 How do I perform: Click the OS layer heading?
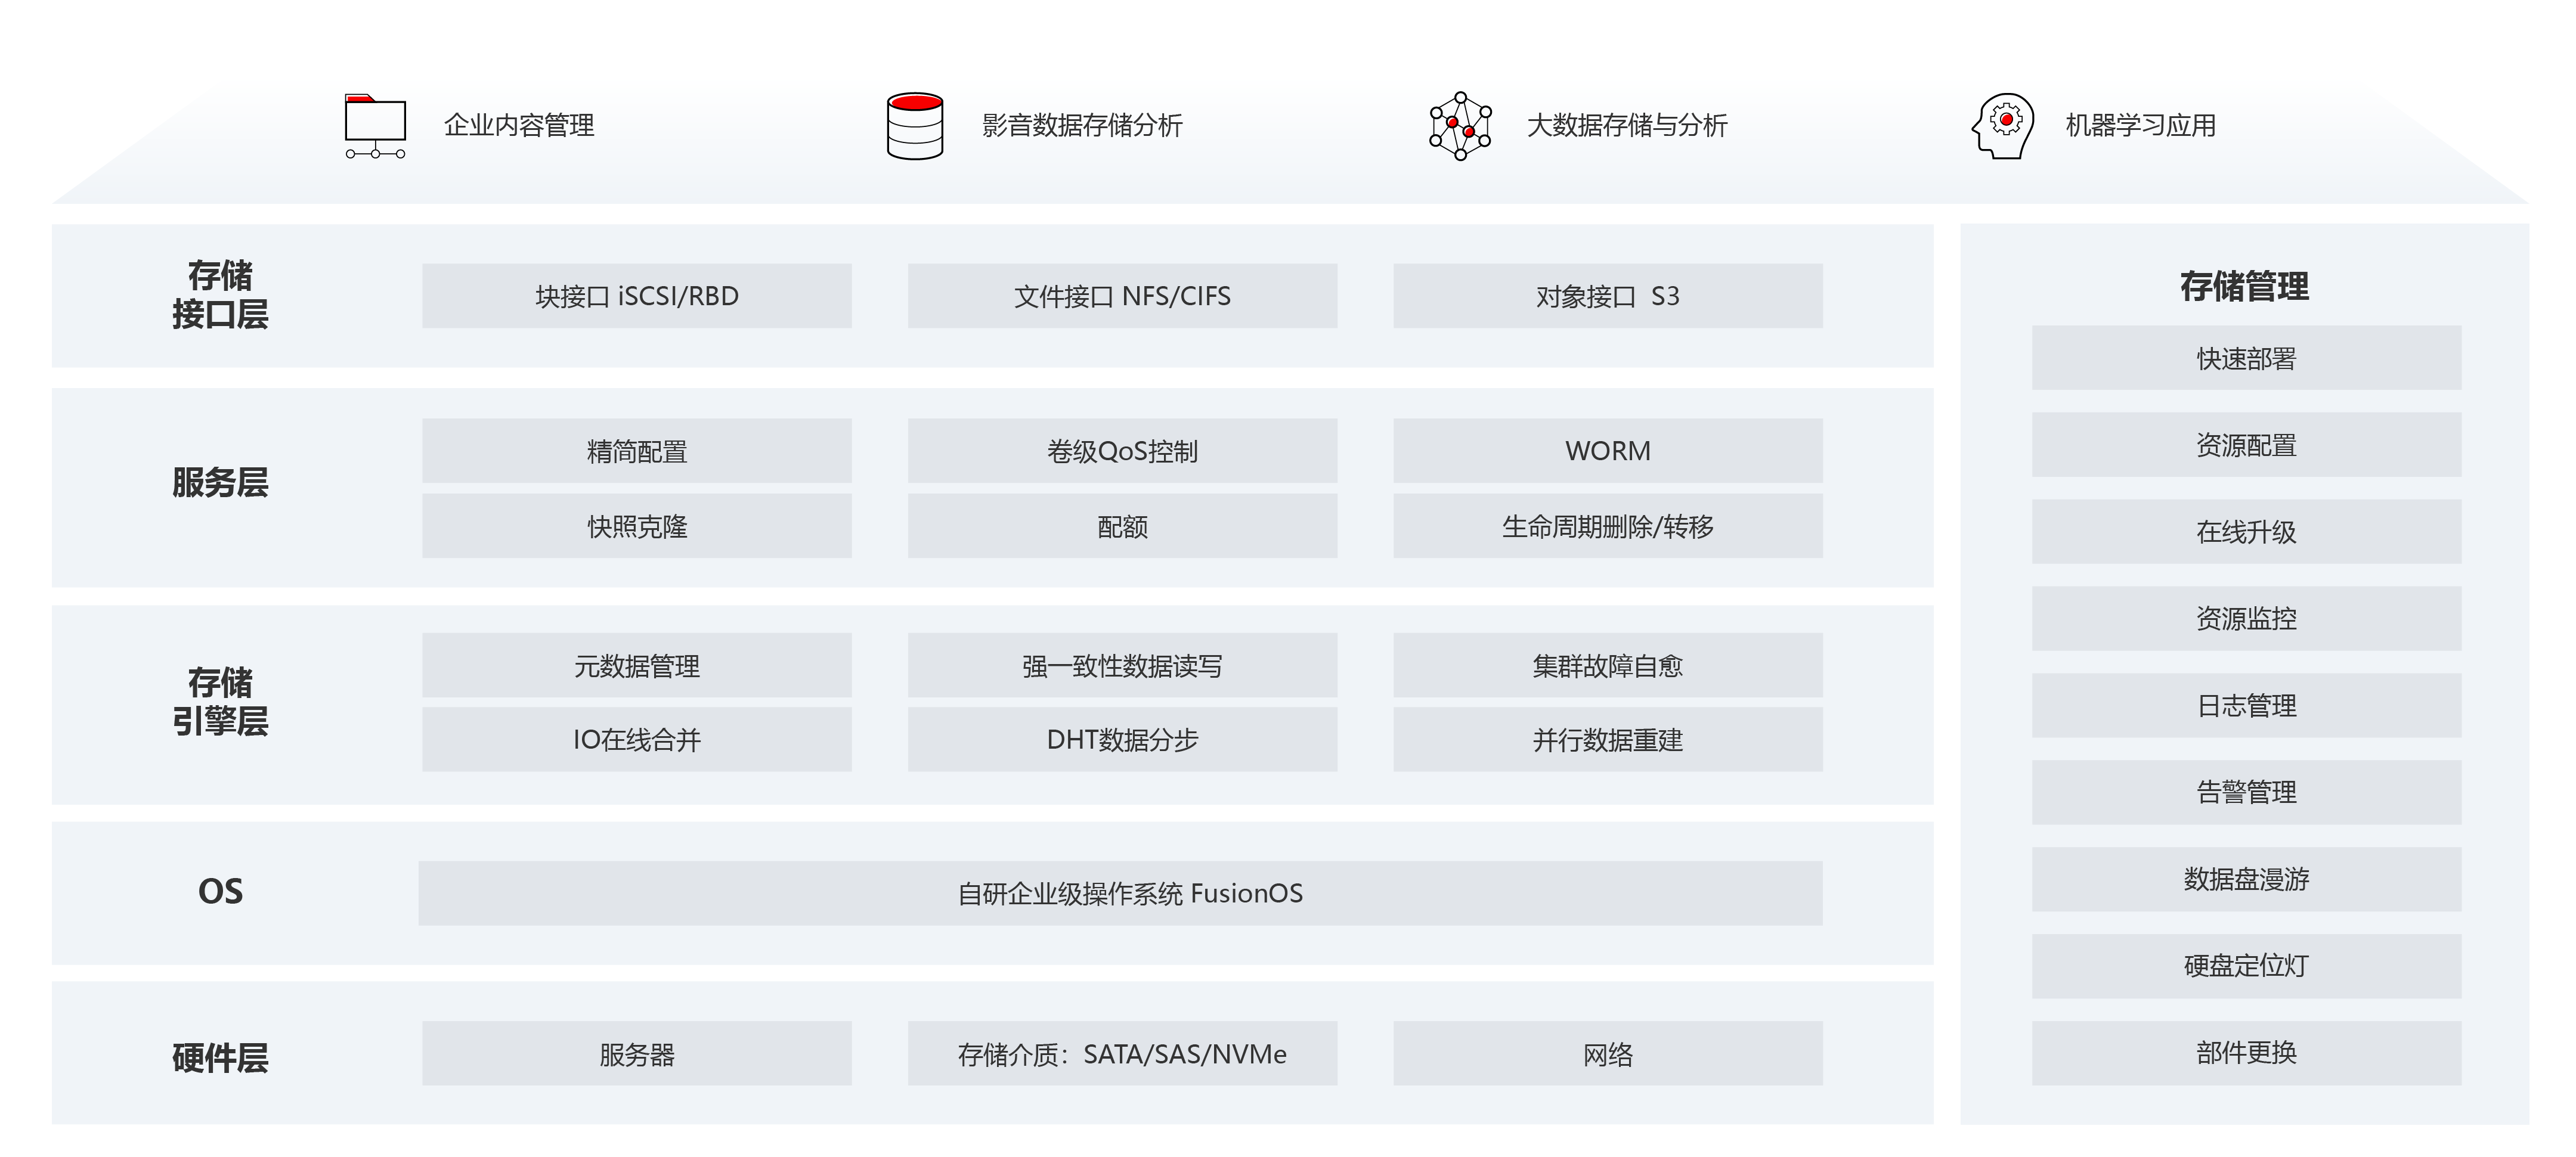(220, 891)
